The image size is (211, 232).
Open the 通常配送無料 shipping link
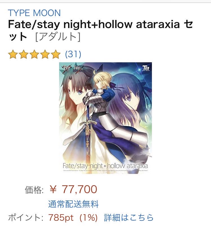(x=73, y=204)
